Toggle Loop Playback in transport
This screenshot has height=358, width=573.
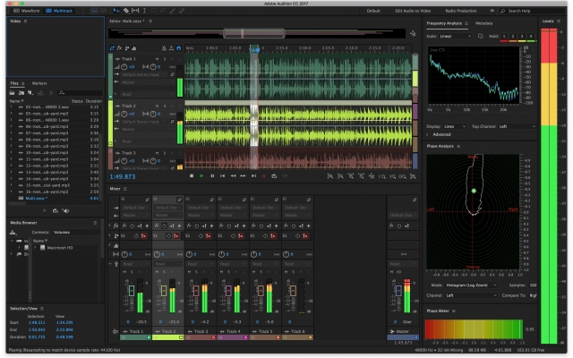274,176
